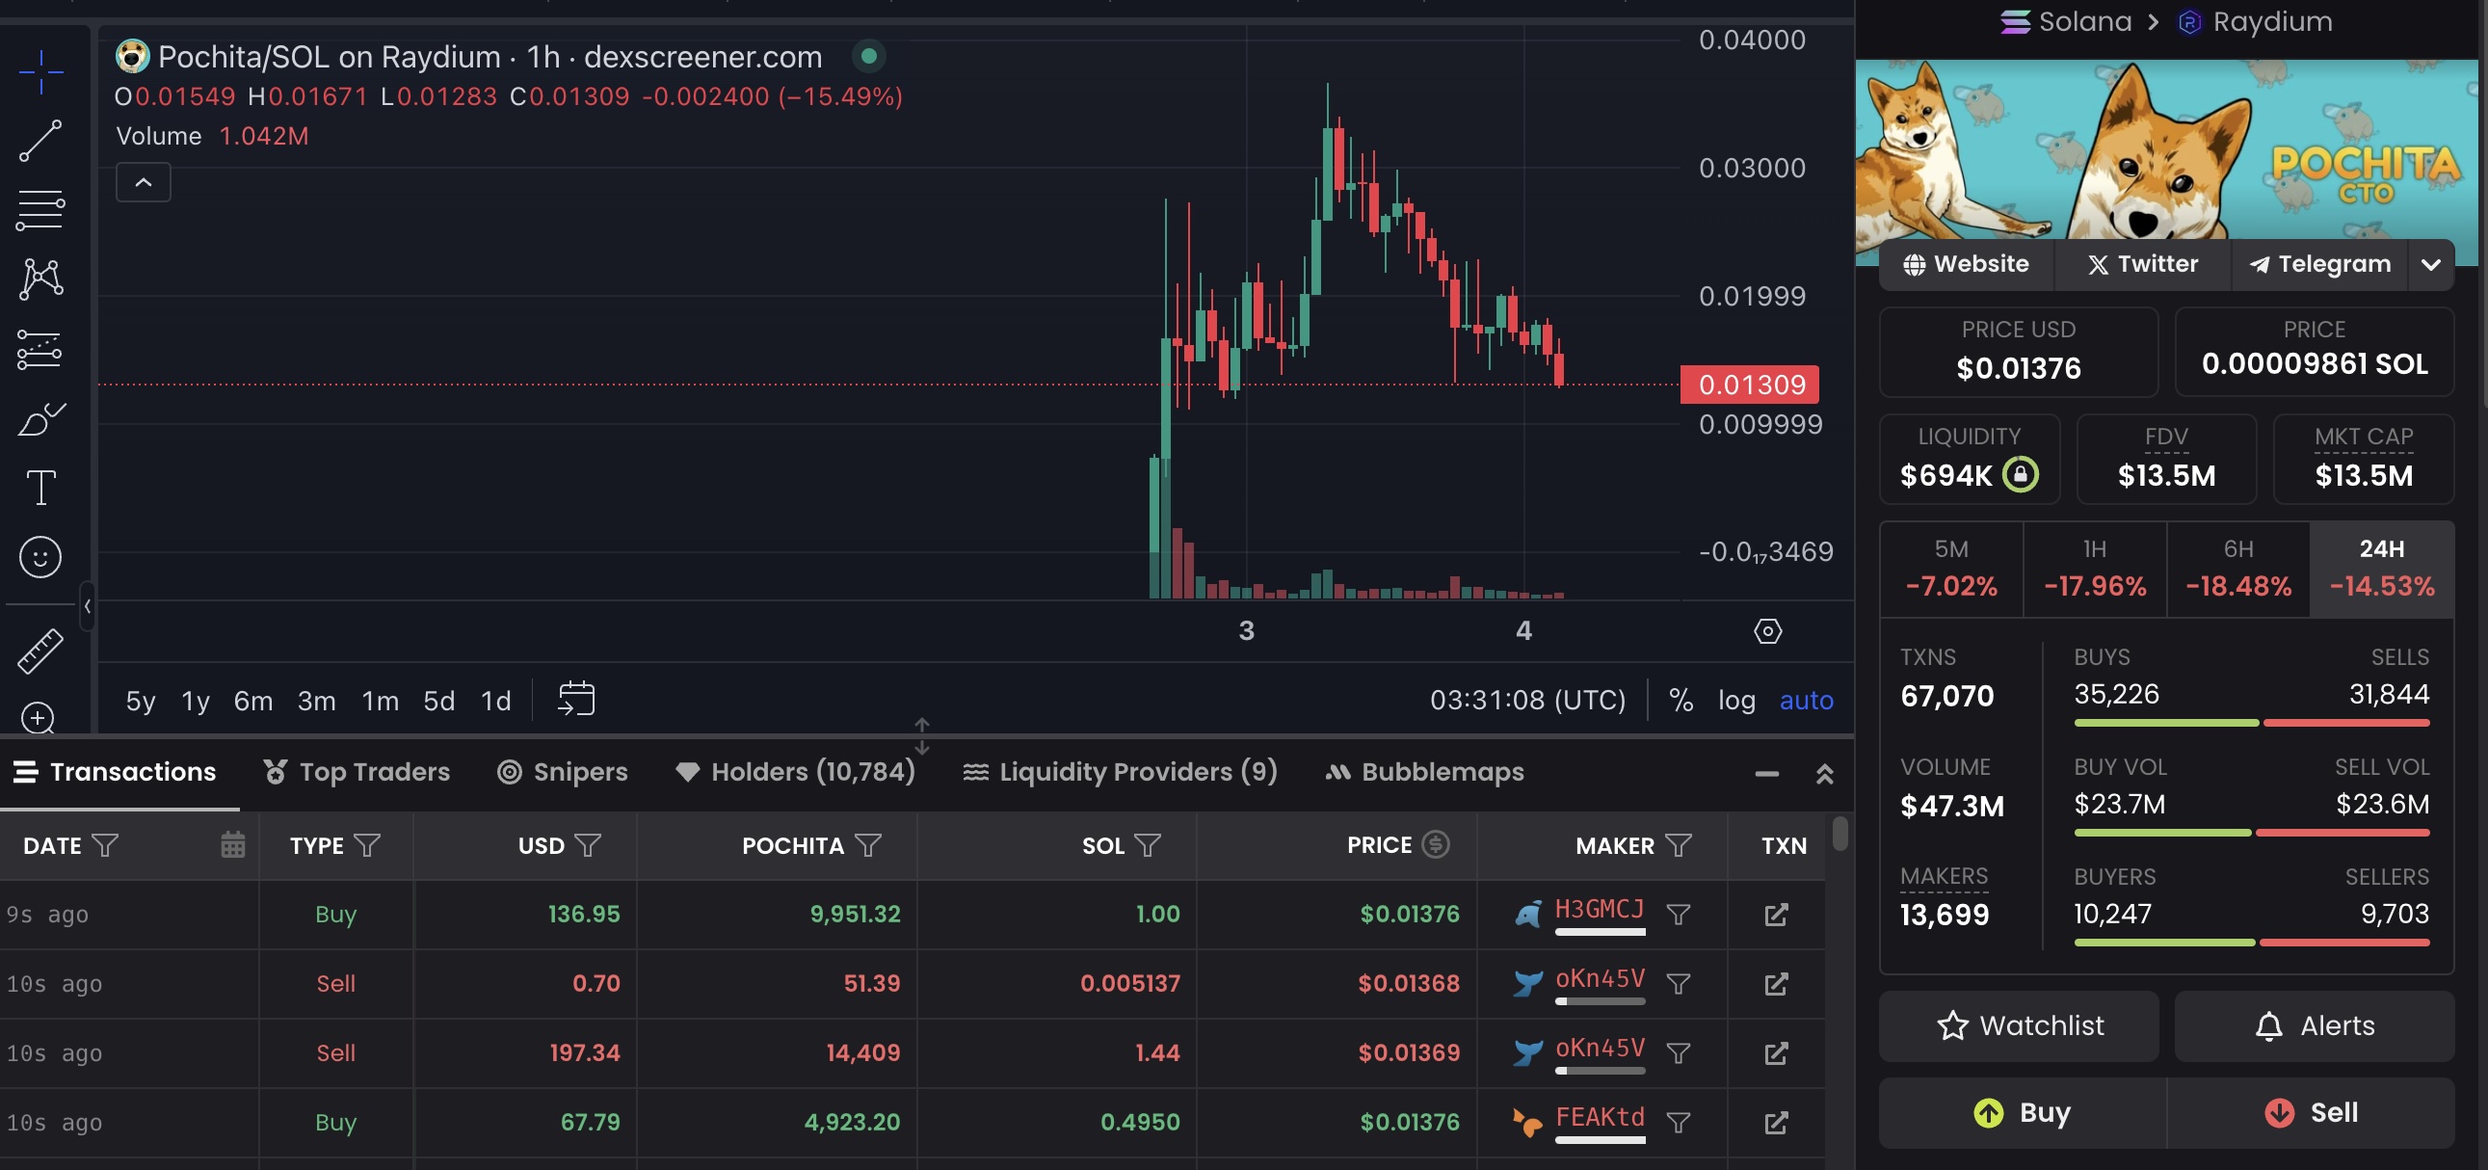Toggle PRICE column USD currency switch
Screen dimensions: 2488x1170
(x=1435, y=844)
